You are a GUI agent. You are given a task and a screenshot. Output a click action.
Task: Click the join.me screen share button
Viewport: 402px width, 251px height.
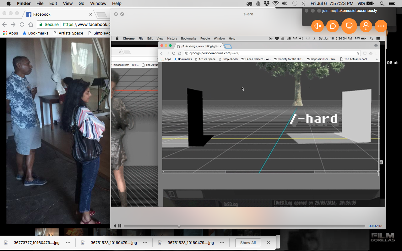(x=349, y=26)
